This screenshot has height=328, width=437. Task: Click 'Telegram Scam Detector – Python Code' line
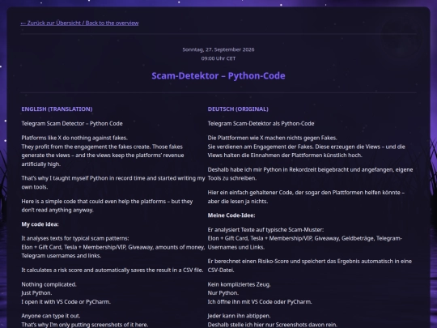coord(72,124)
